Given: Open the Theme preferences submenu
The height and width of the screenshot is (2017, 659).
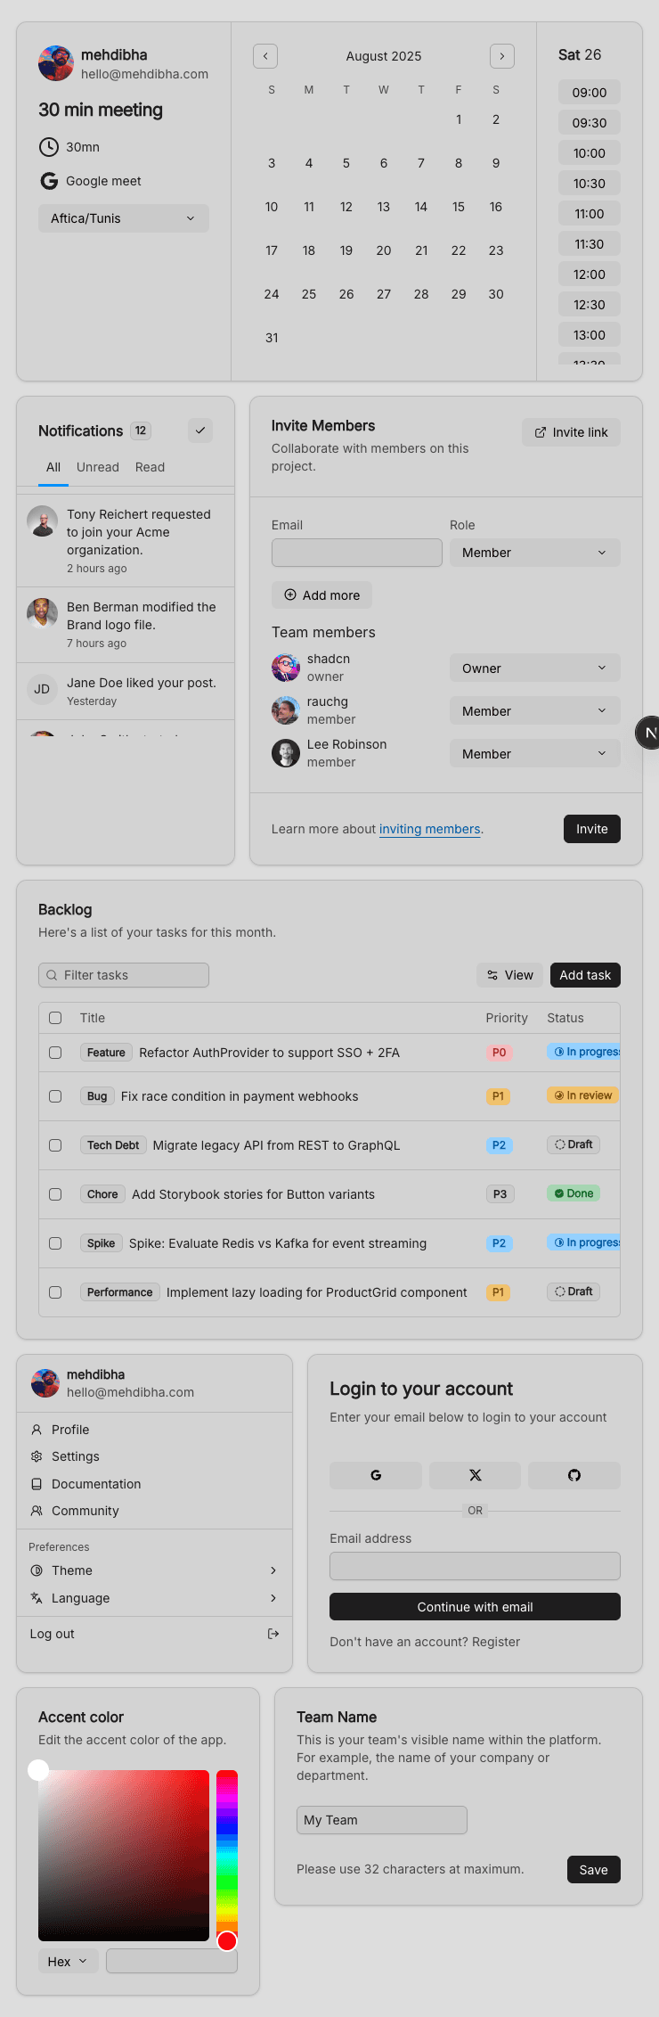Looking at the screenshot, I should (x=154, y=1570).
